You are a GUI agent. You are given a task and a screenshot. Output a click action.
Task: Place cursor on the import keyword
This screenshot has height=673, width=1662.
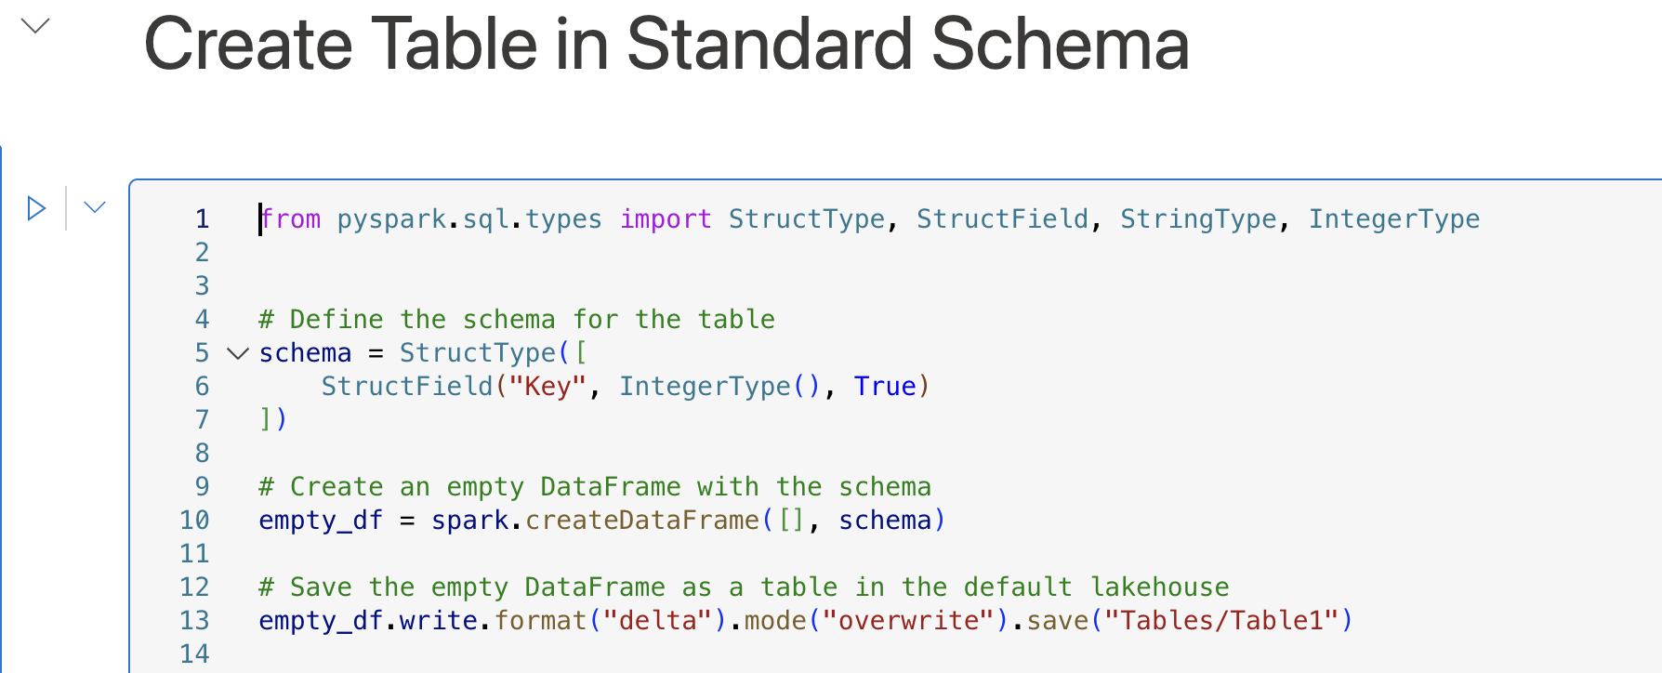(x=666, y=219)
